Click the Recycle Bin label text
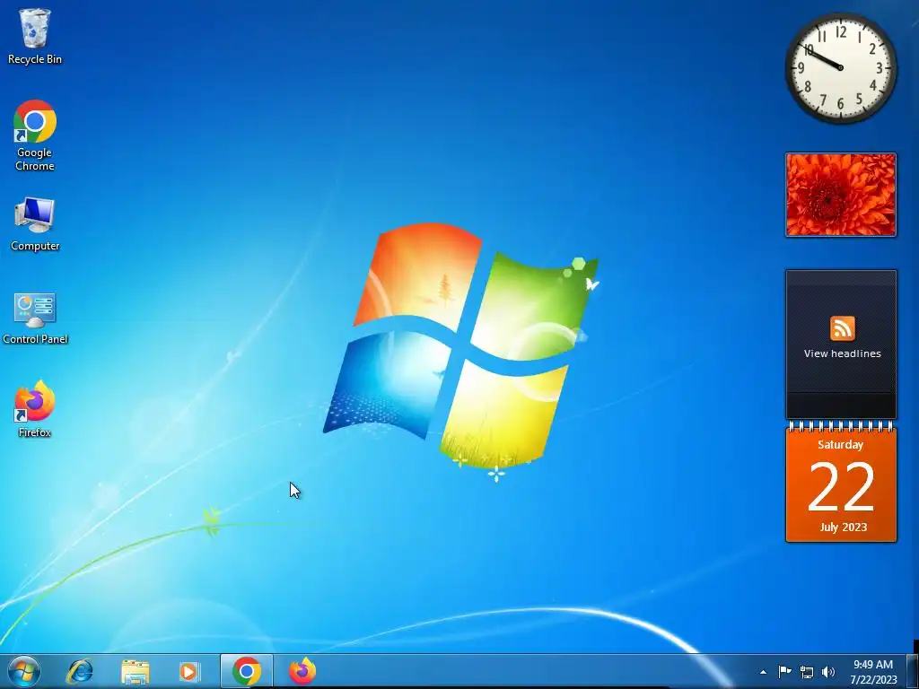Viewport: 919px width, 689px height. click(x=35, y=59)
